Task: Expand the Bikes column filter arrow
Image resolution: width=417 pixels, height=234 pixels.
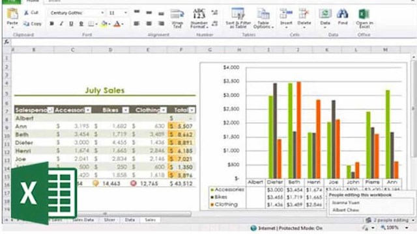Action: click(125, 110)
